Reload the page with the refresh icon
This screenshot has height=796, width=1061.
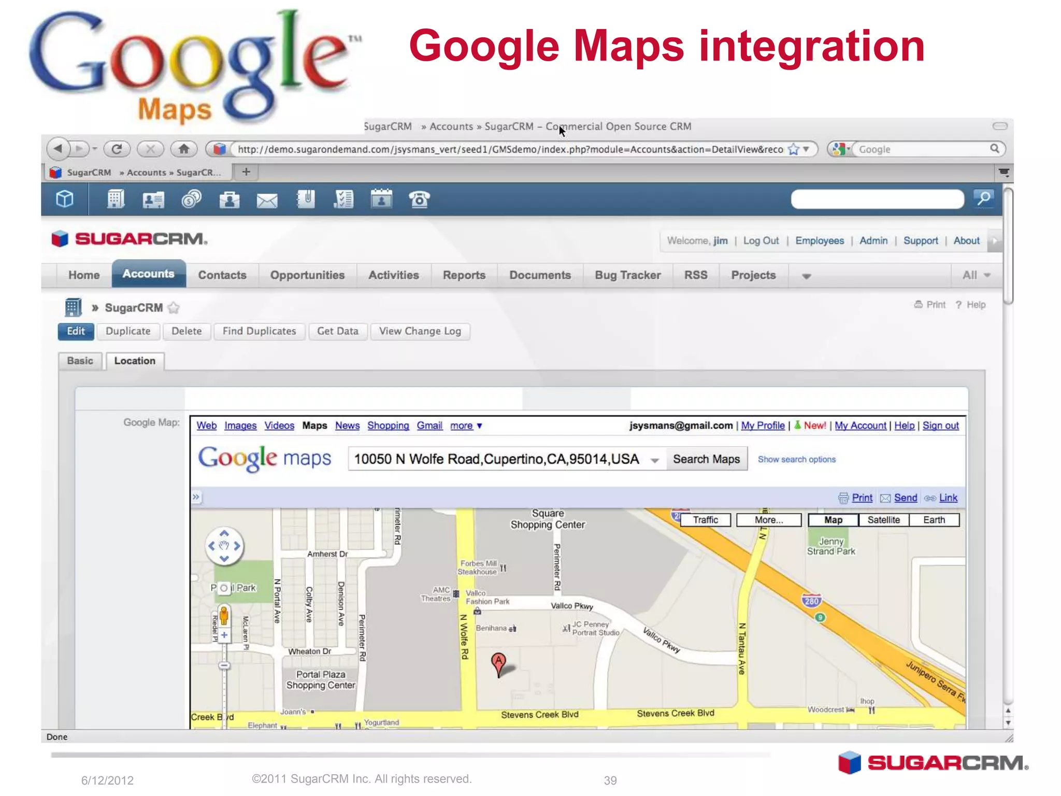coord(117,149)
